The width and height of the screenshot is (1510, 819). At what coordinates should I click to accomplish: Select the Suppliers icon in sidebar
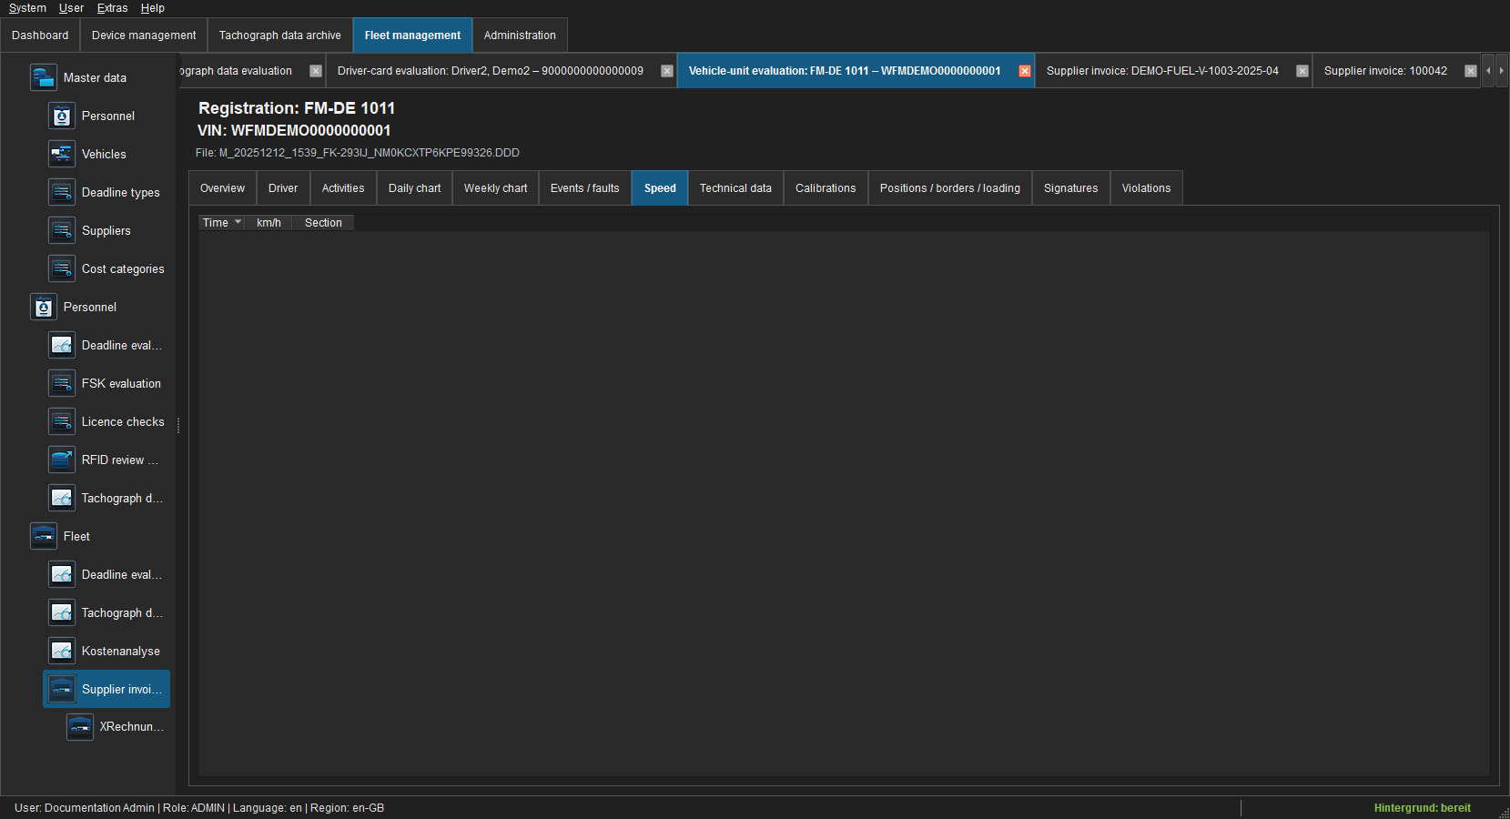tap(61, 230)
